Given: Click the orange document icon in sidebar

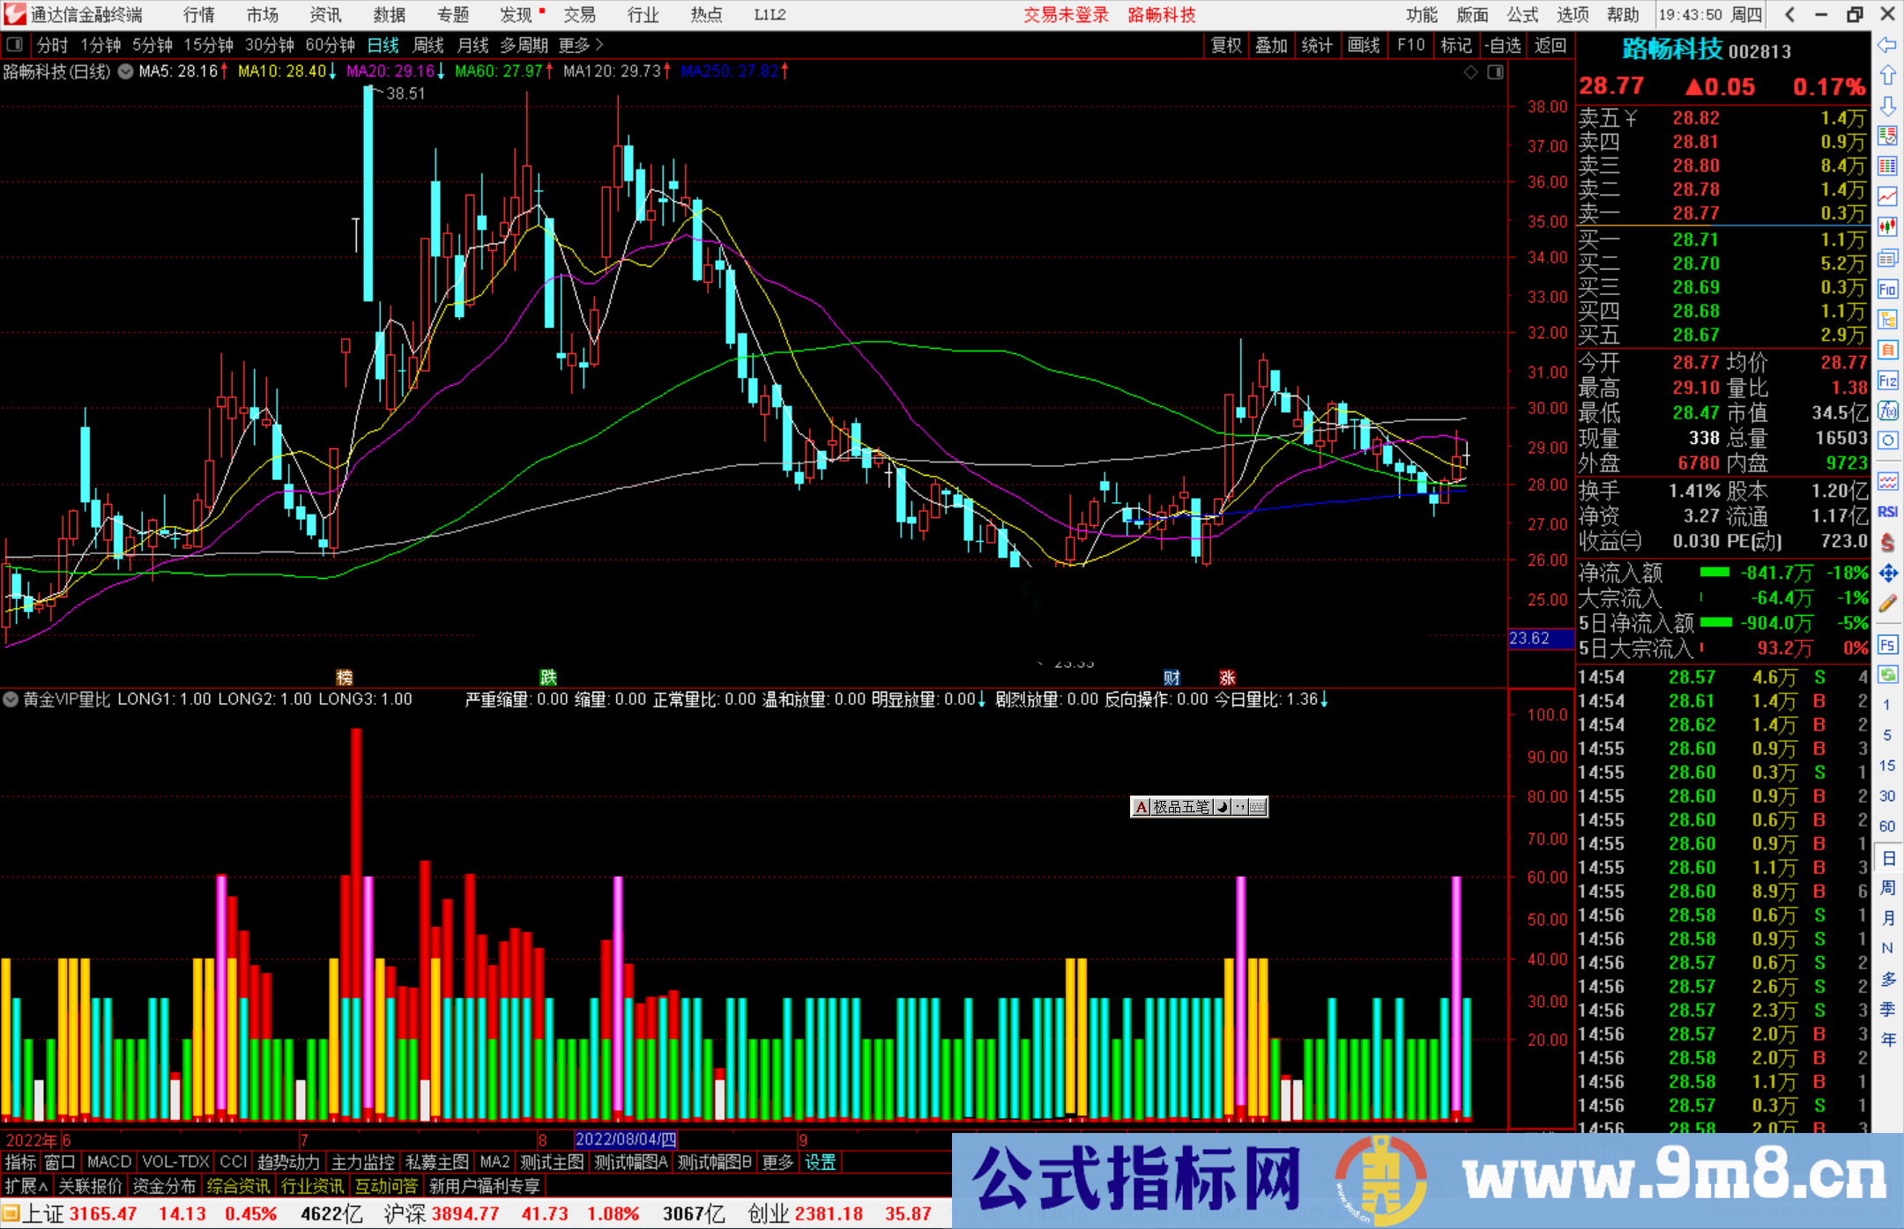Looking at the screenshot, I should [x=1887, y=350].
